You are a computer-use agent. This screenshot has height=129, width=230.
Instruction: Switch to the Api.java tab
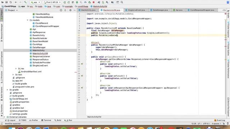(179, 10)
